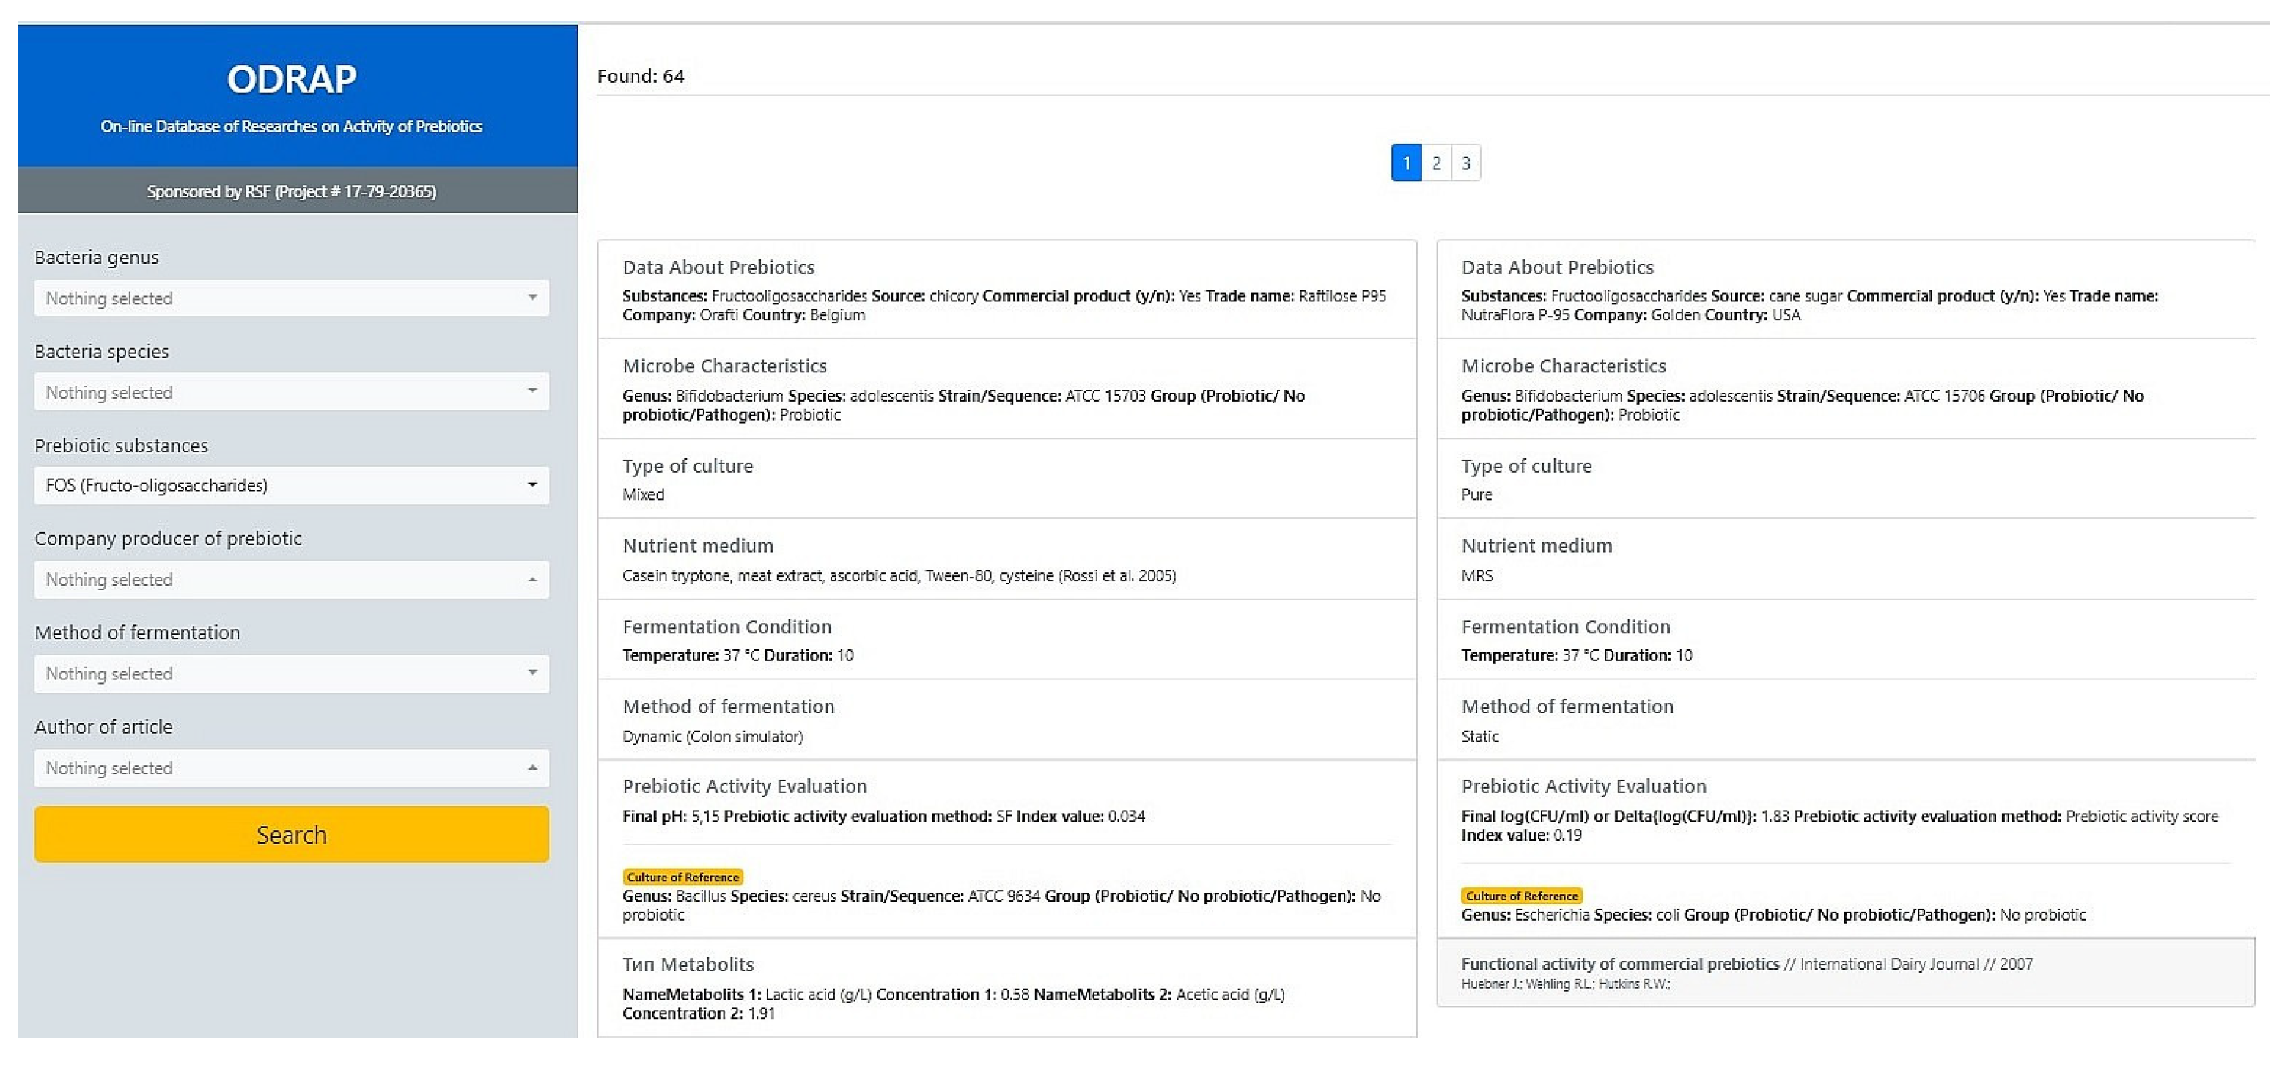Click the caret arrow in Method of fermentation
2293x1065 pixels.
532,673
